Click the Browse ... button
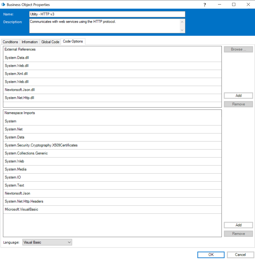255x259 pixels. point(238,49)
